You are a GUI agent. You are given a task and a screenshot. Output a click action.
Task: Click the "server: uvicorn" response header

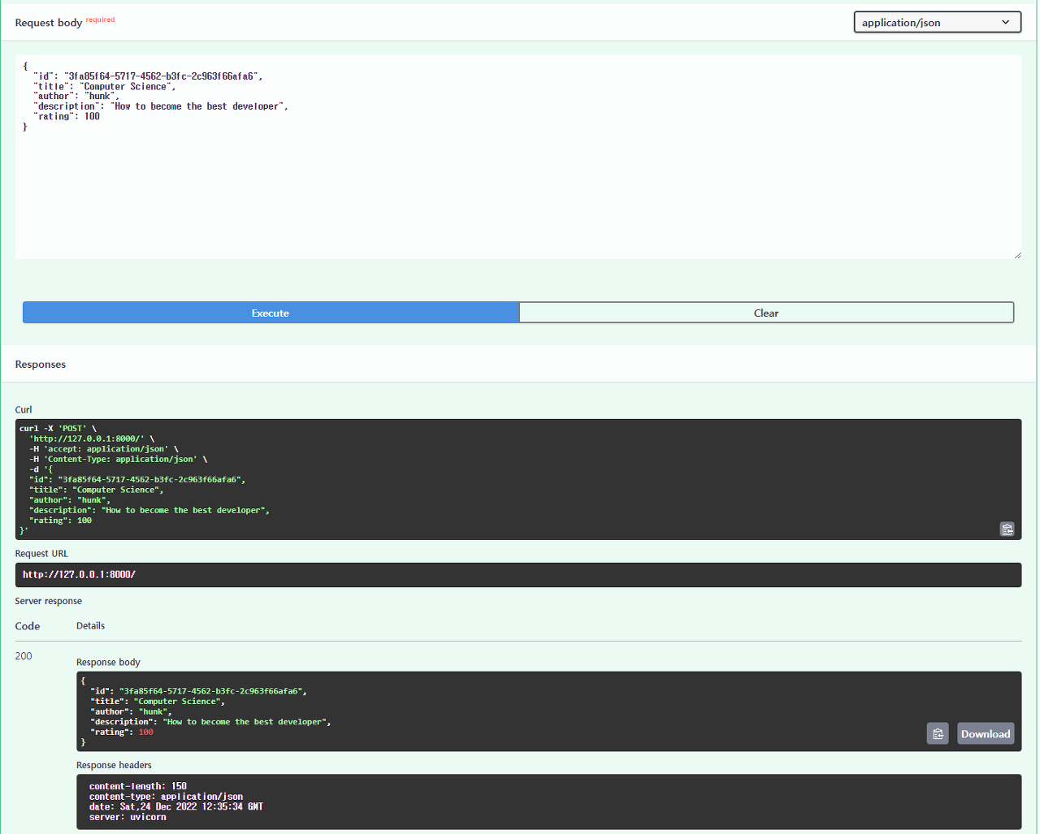coord(128,817)
